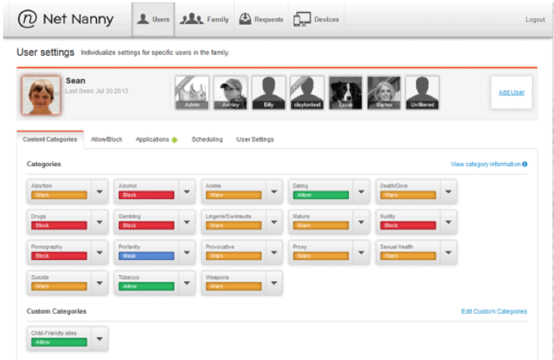Switch to the Allow/Block tab
Image resolution: width=554 pixels, height=360 pixels.
107,139
